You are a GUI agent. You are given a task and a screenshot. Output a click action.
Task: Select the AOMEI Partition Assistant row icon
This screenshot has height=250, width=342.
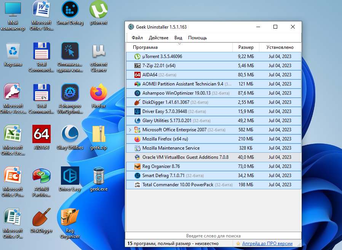137,84
